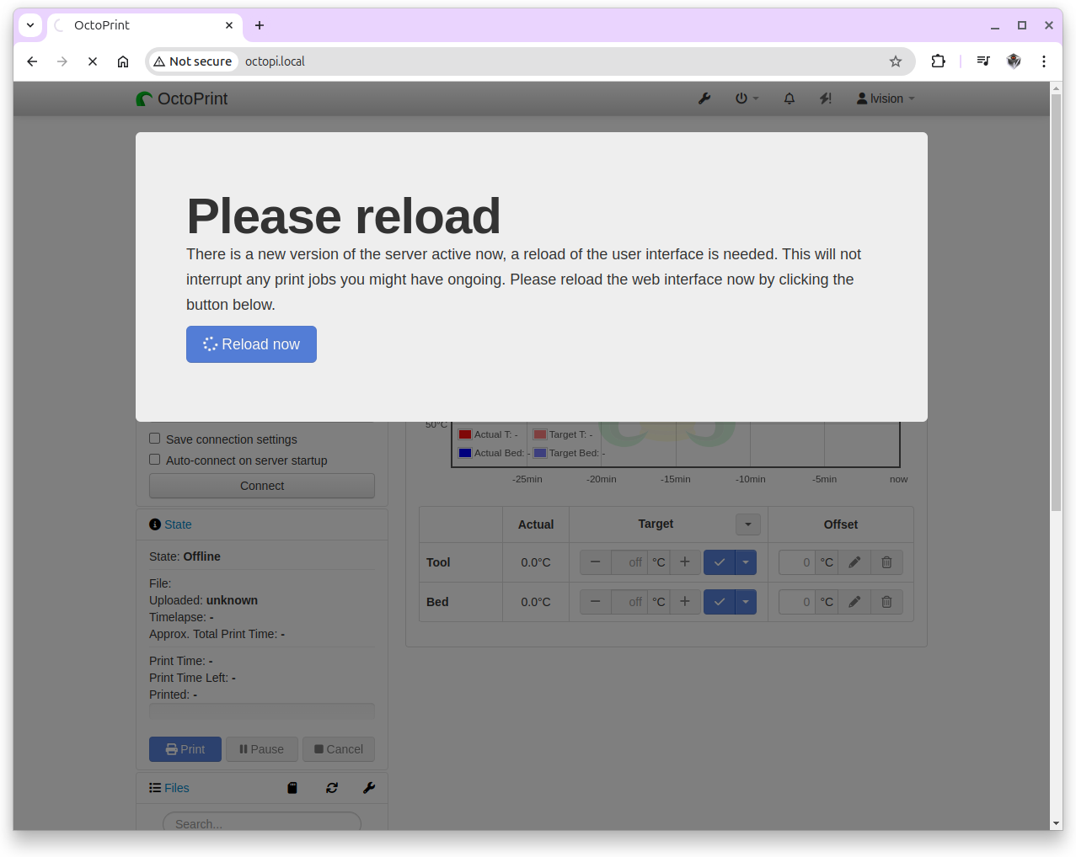Focus the Tool target temperature field
This screenshot has height=857, width=1076.
tap(629, 562)
